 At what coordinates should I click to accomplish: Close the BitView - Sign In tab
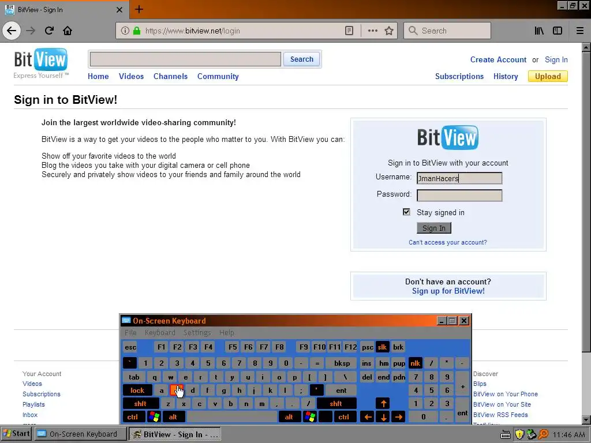[119, 10]
